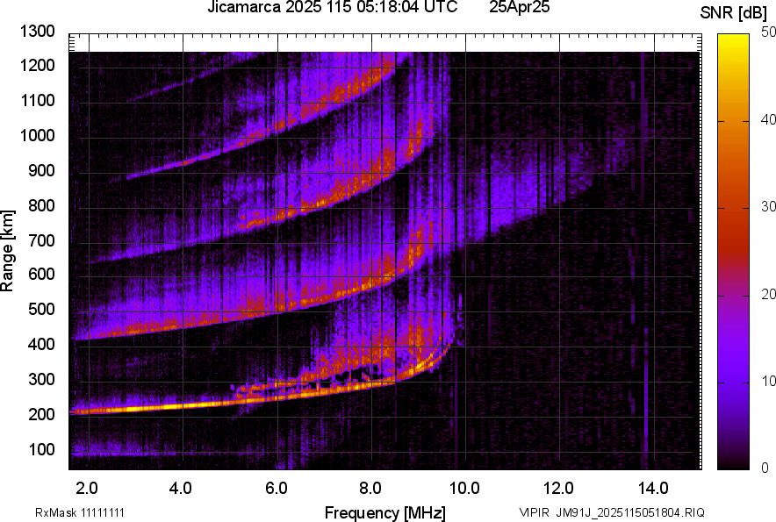Click the '14.0' frequency tick label
The image size is (776, 522).
click(653, 489)
